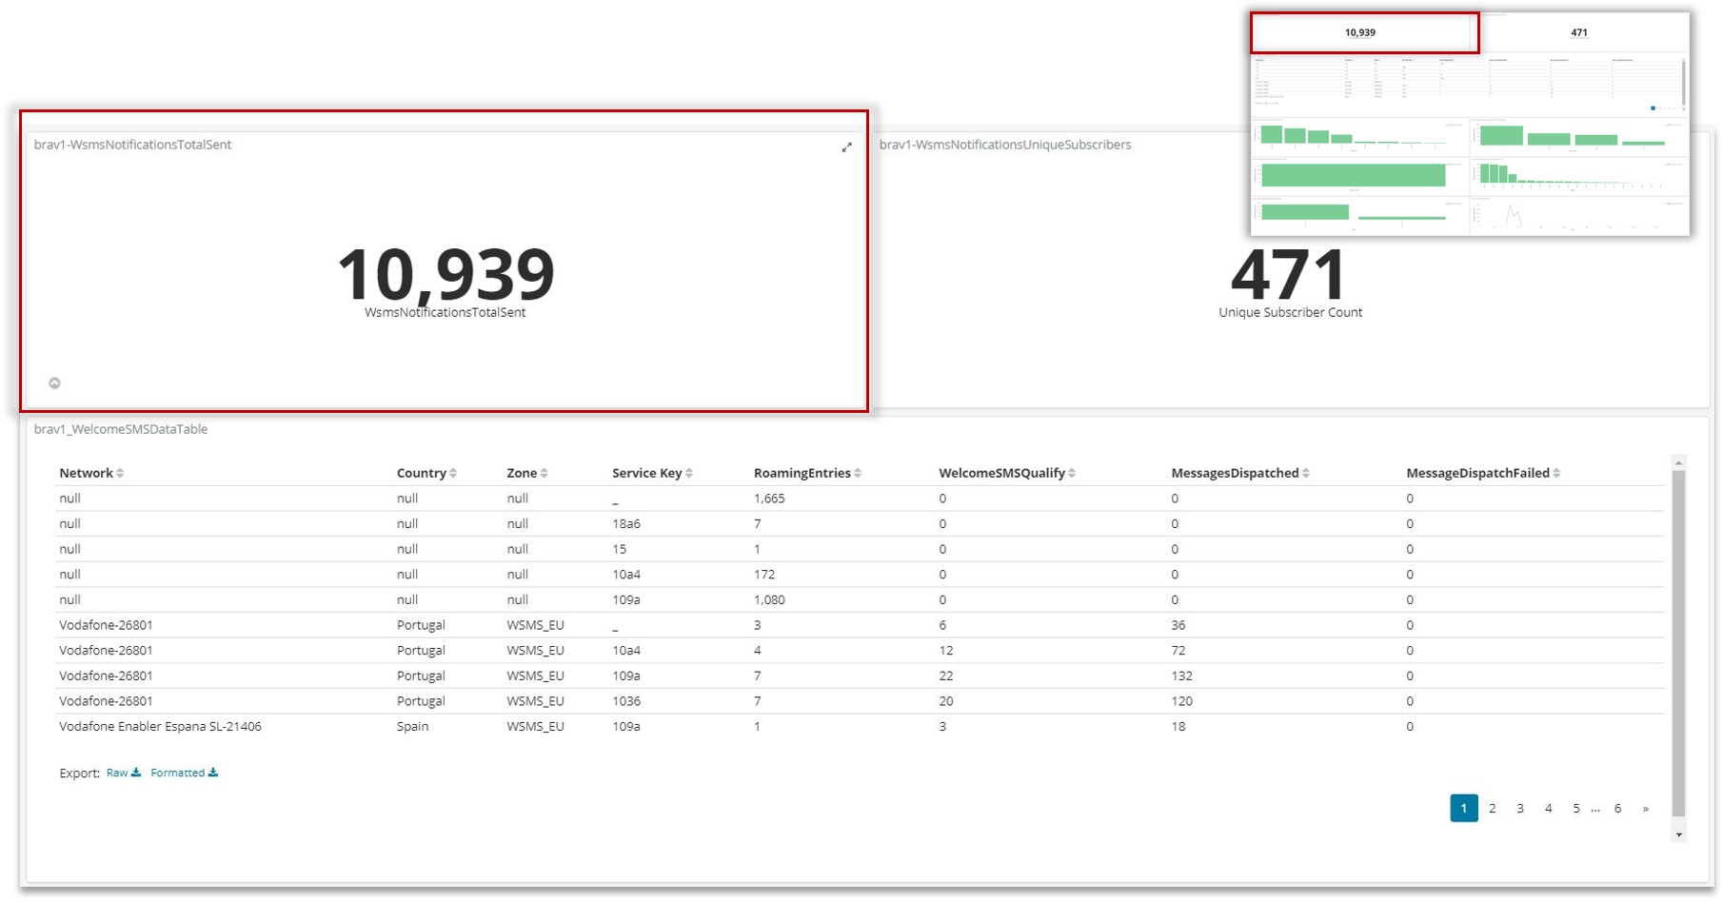Go to table page 3
The width and height of the screenshot is (1723, 901).
click(x=1520, y=809)
